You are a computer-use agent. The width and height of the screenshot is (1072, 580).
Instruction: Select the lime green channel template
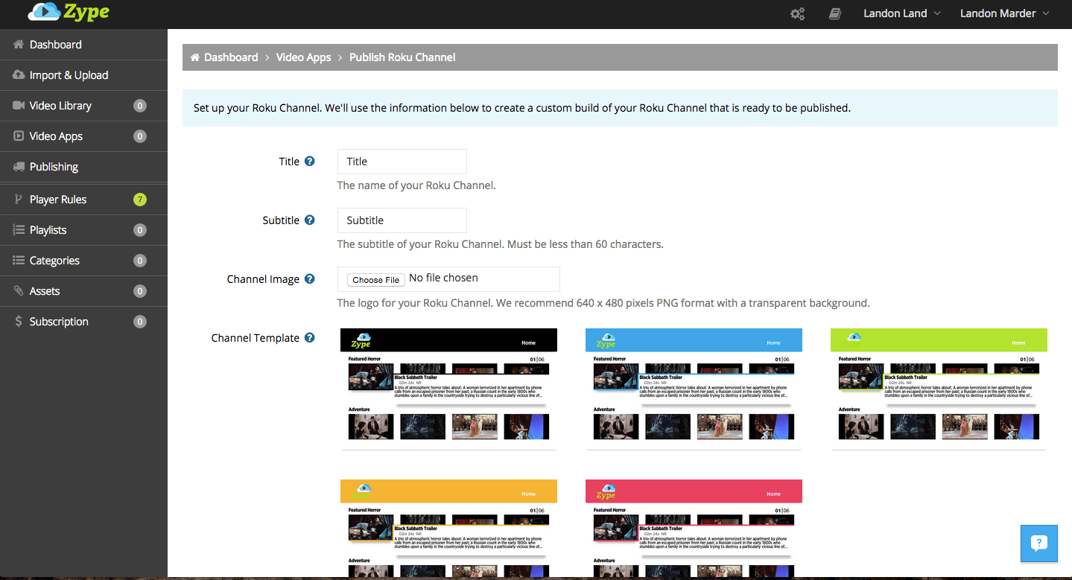pos(939,389)
